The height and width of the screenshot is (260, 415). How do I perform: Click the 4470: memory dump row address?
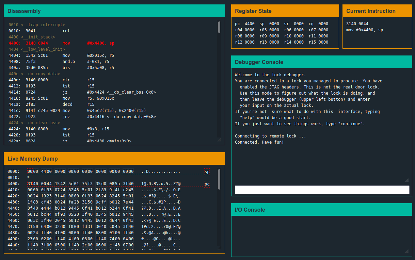[14, 227]
